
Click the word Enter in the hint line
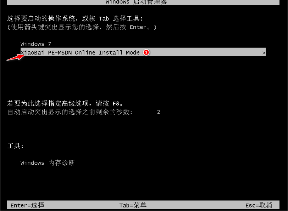click(138, 27)
